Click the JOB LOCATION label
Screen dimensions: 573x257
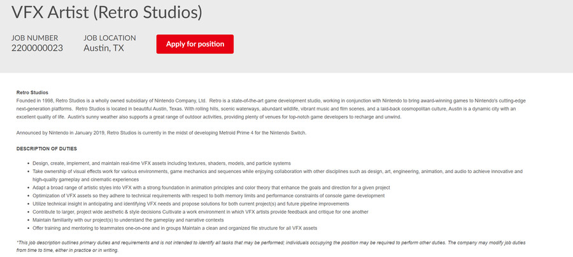pos(110,38)
